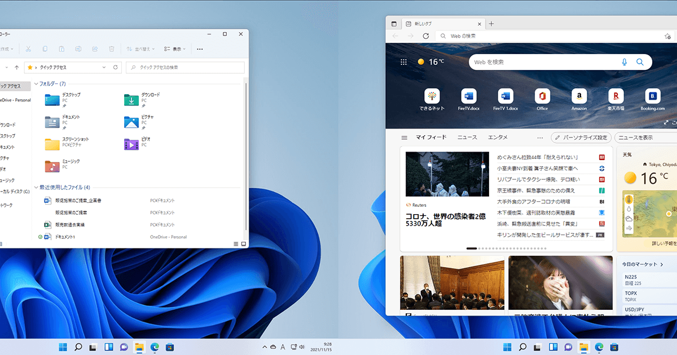Screen dimensions: 677x355
Task: Select the スクリーンショット folder icon
Action: click(x=52, y=144)
